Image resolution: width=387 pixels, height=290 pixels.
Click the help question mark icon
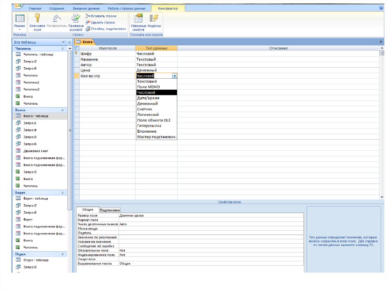click(x=381, y=8)
